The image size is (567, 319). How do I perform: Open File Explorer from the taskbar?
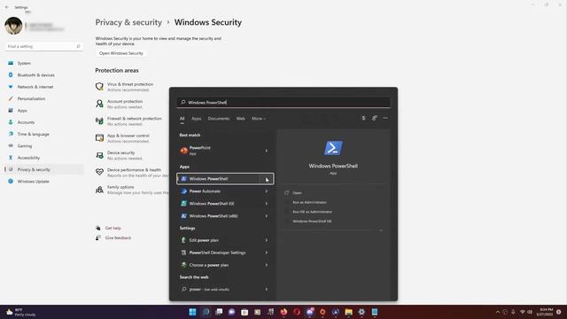[x=348, y=312]
